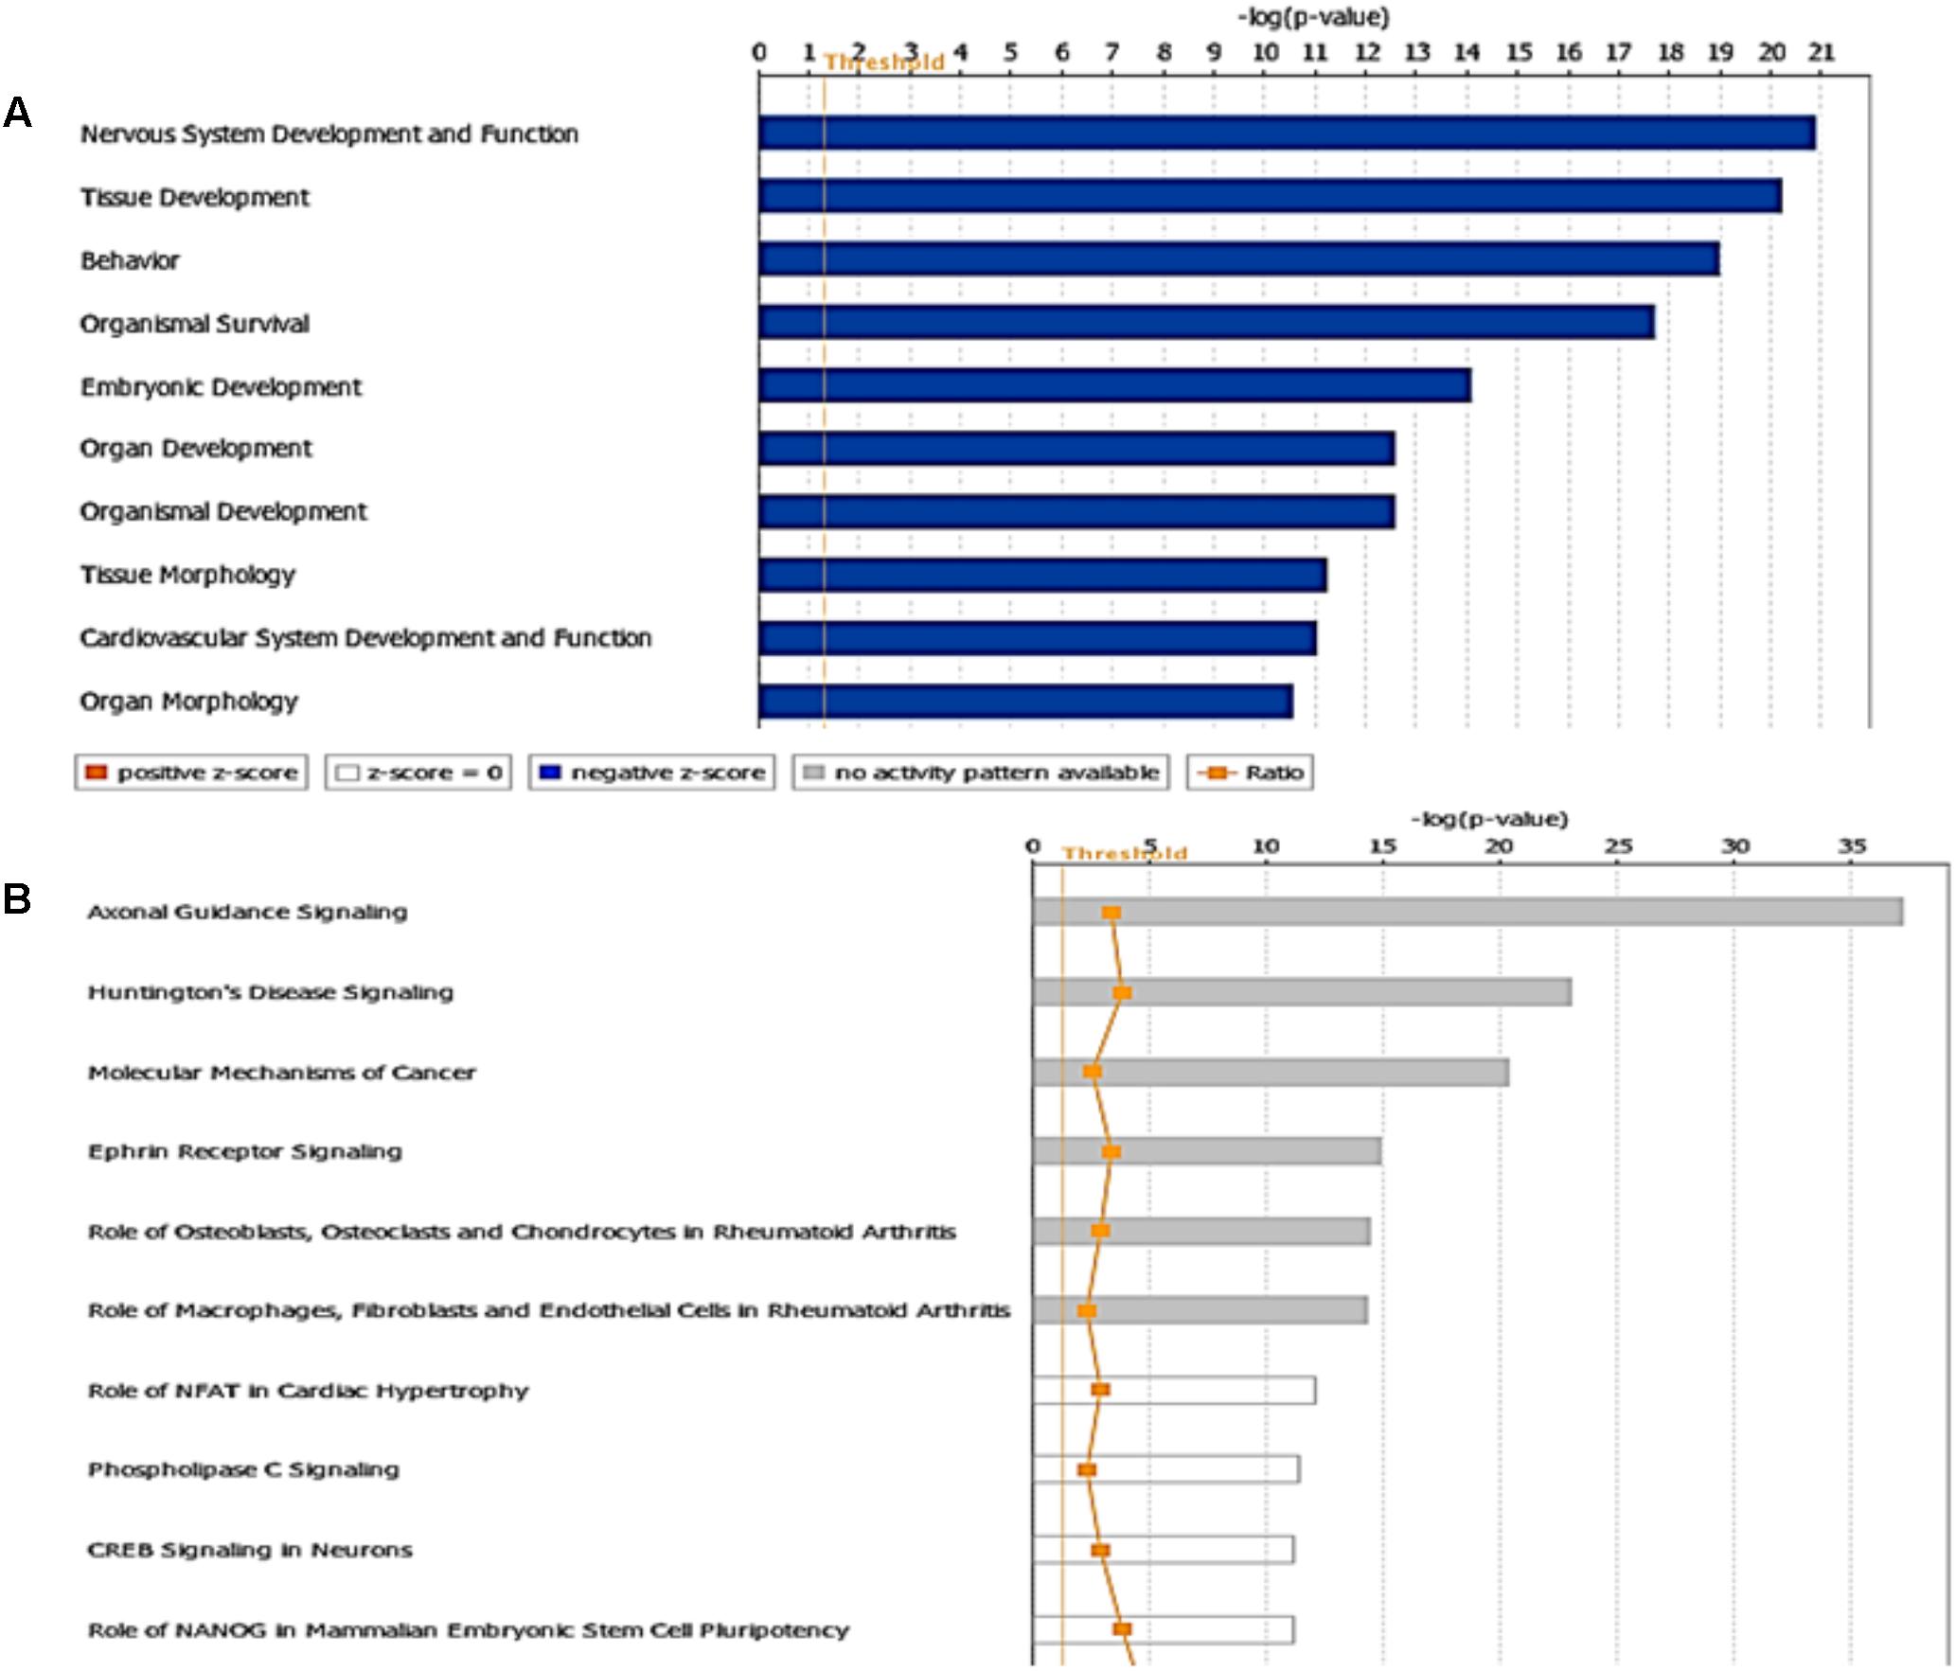Select the Ephrin Receptor Signaling bar
Viewport: 1956px width, 1671px height.
[x=1207, y=1151]
